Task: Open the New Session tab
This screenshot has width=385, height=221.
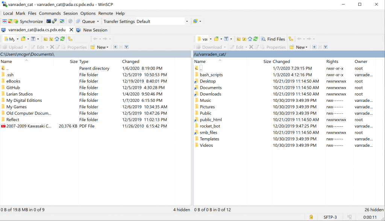Action: [x=92, y=30]
